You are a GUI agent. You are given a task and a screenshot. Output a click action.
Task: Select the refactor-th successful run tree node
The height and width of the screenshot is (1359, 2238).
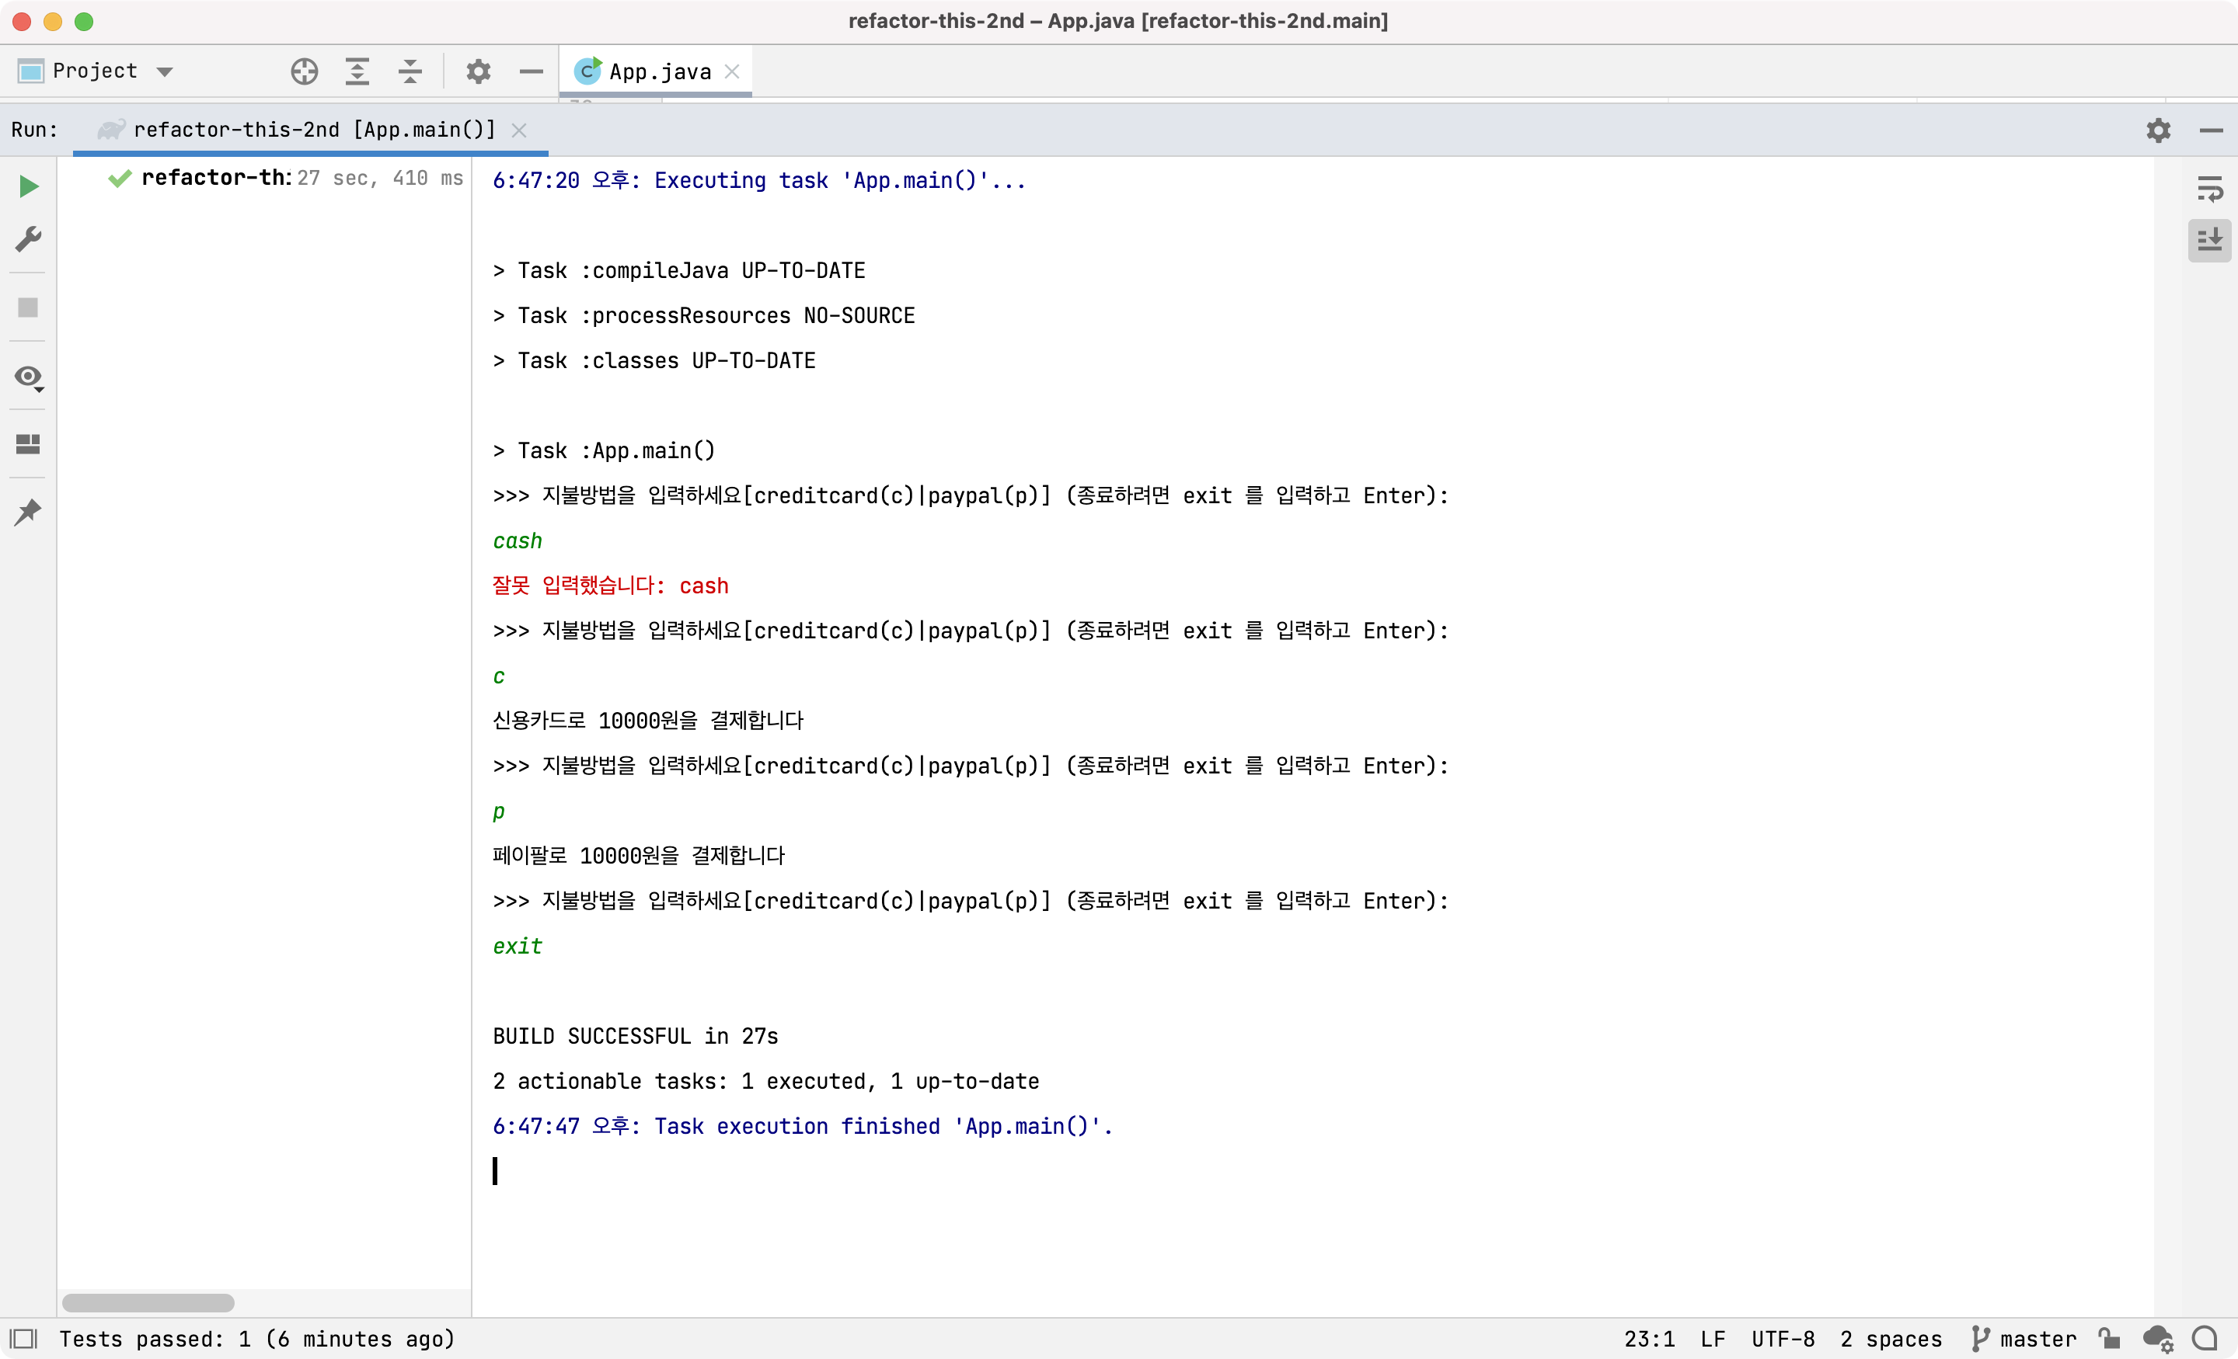(215, 178)
